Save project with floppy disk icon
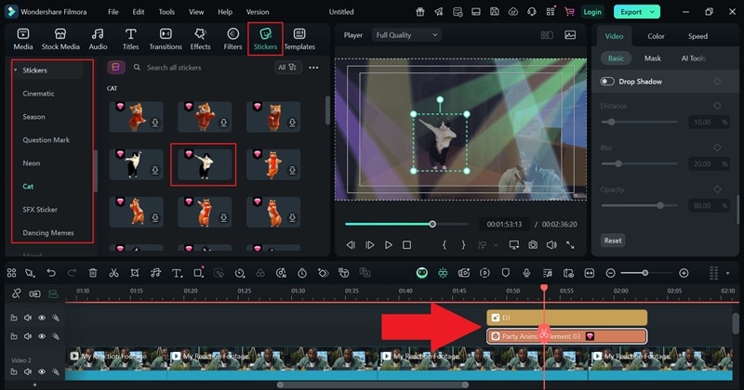Screen dimensions: 744x390 tap(495, 12)
